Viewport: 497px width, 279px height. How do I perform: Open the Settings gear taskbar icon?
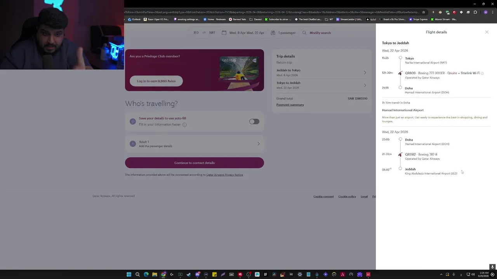[x=300, y=274]
